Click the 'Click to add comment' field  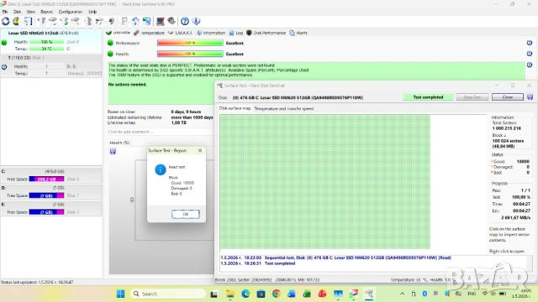(161, 132)
